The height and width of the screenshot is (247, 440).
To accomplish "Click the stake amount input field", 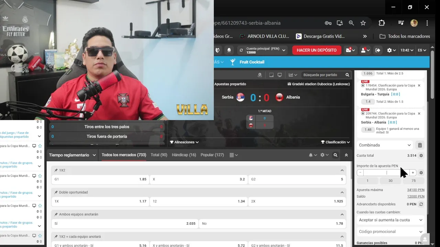I will (x=386, y=173).
